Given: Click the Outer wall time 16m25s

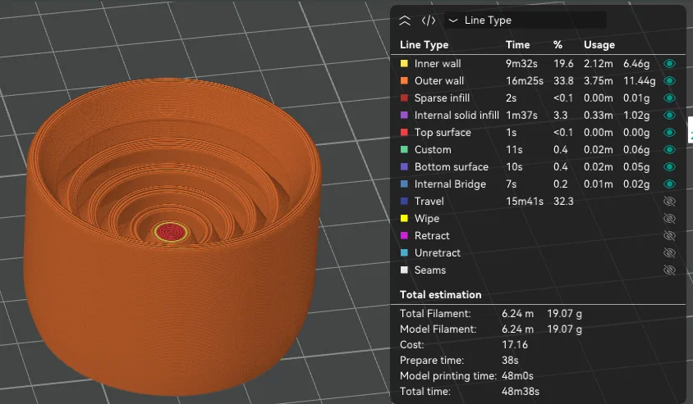Looking at the screenshot, I should [524, 80].
